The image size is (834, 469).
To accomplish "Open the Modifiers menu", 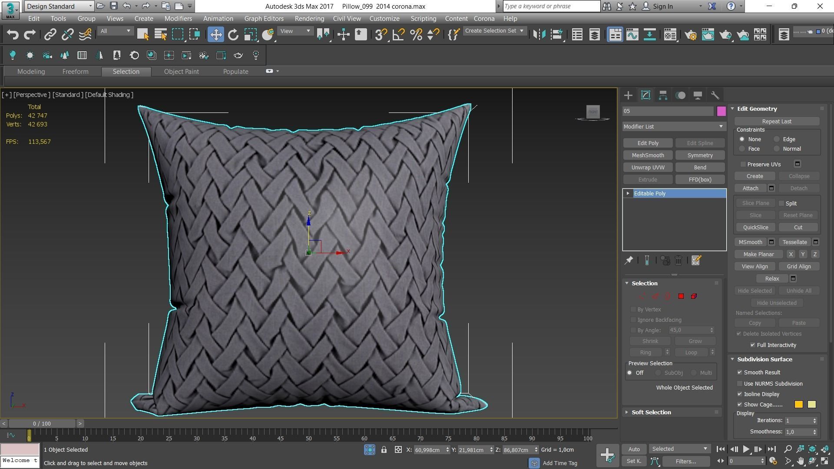I will [178, 19].
